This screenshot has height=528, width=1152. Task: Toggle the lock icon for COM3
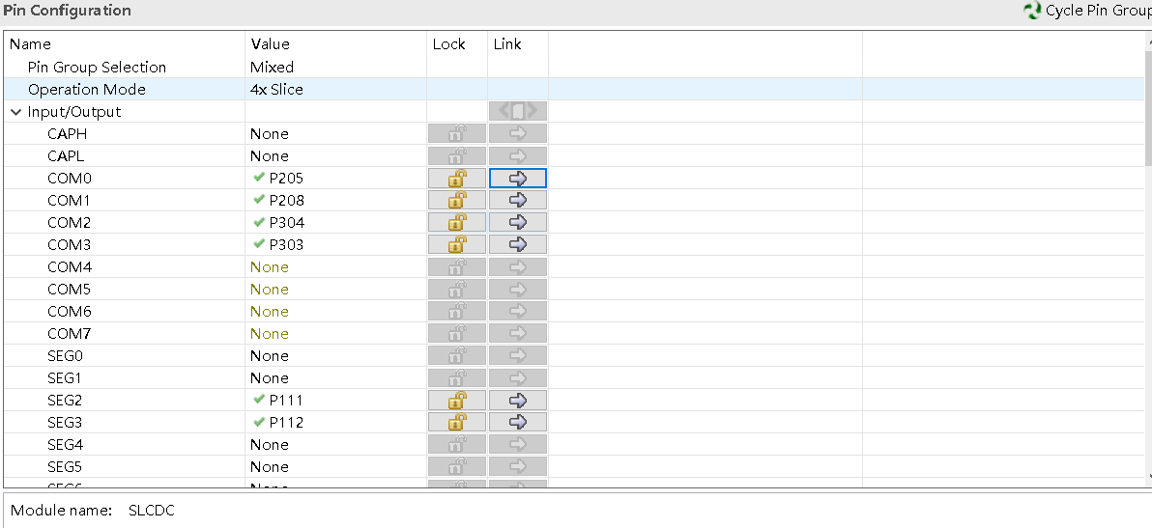pos(457,244)
